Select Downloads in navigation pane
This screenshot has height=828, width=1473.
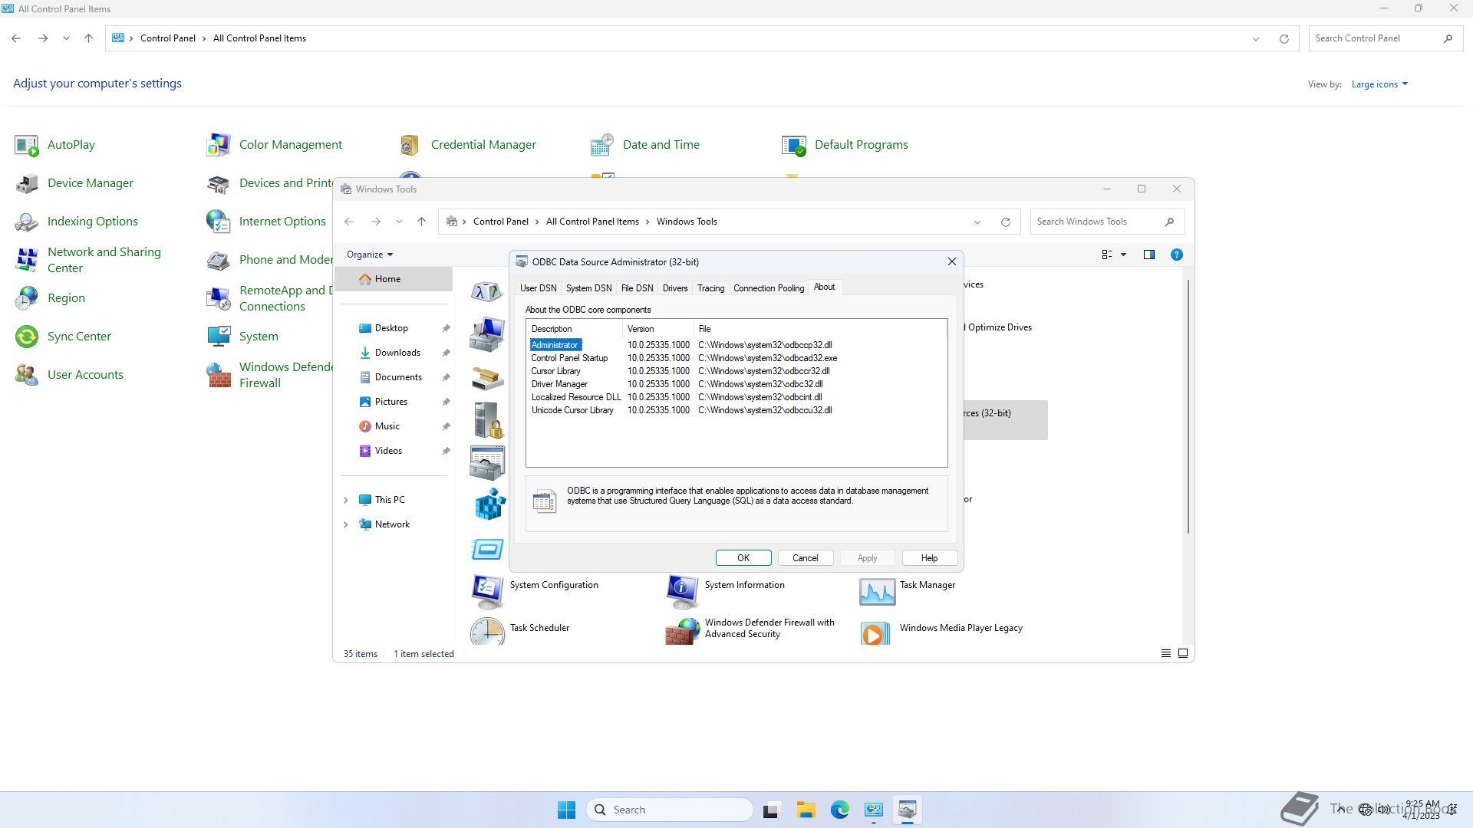tap(396, 353)
